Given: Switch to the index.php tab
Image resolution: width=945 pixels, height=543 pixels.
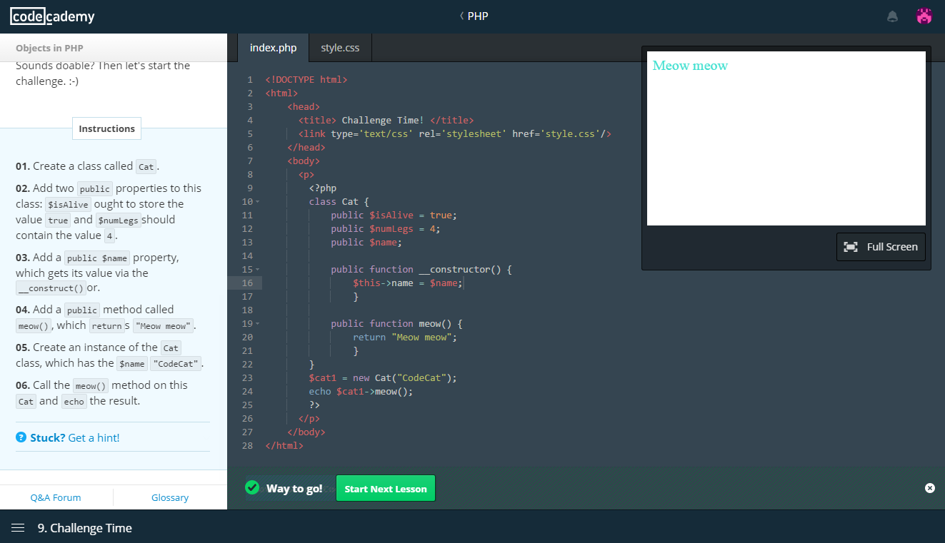Looking at the screenshot, I should pos(273,48).
